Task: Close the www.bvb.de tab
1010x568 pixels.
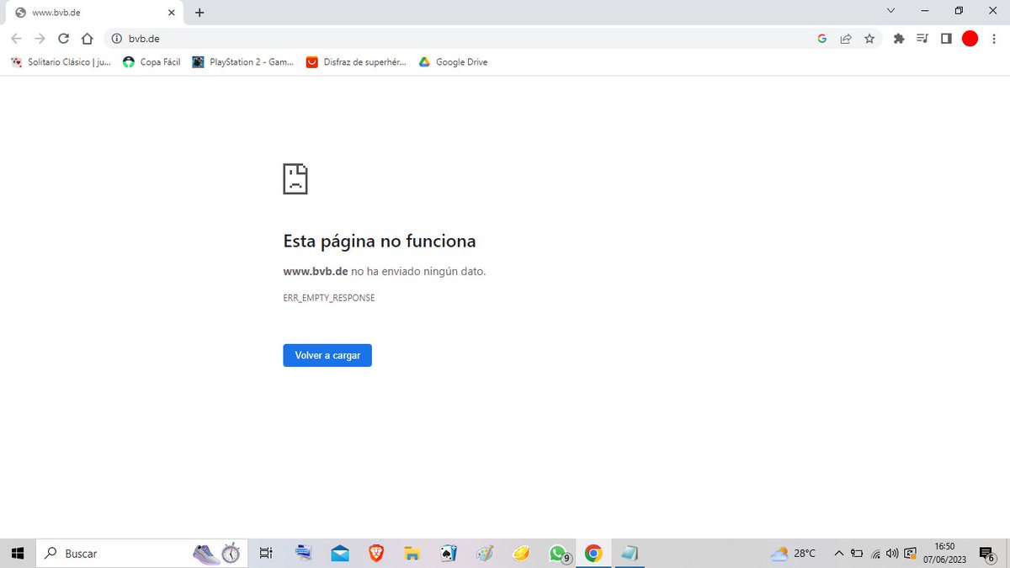Action: 172,13
